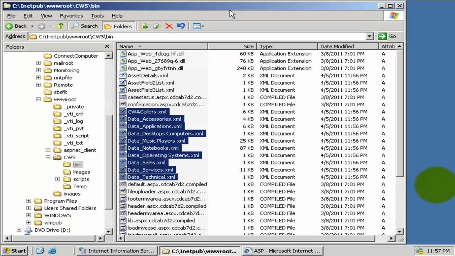
Task: Open the address bar dropdown arrow
Action: pos(370,36)
